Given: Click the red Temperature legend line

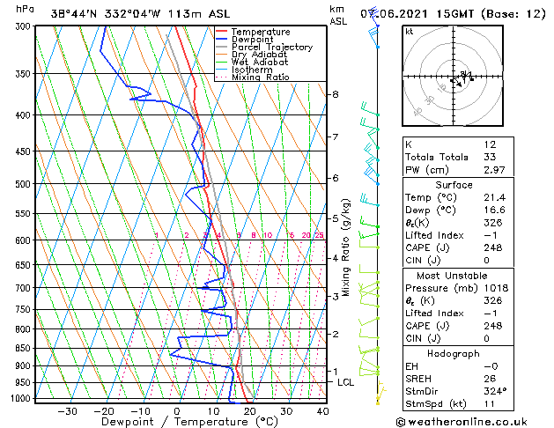Looking at the screenshot, I should (222, 32).
